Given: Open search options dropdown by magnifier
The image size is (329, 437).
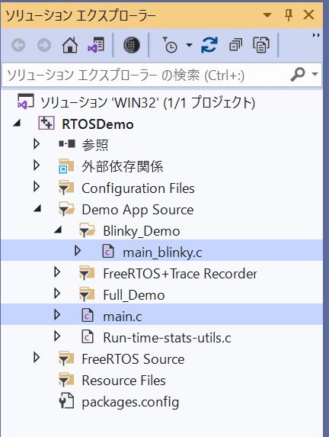Looking at the screenshot, I should click(315, 74).
